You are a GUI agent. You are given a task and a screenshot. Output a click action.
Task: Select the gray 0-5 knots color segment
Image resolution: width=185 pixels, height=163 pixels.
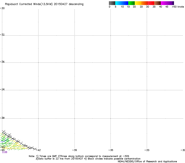pyautogui.click(x=112, y=3)
